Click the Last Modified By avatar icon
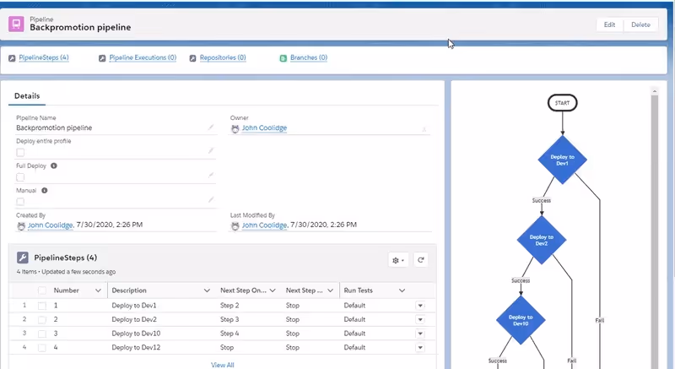The width and height of the screenshot is (675, 369). click(x=235, y=226)
